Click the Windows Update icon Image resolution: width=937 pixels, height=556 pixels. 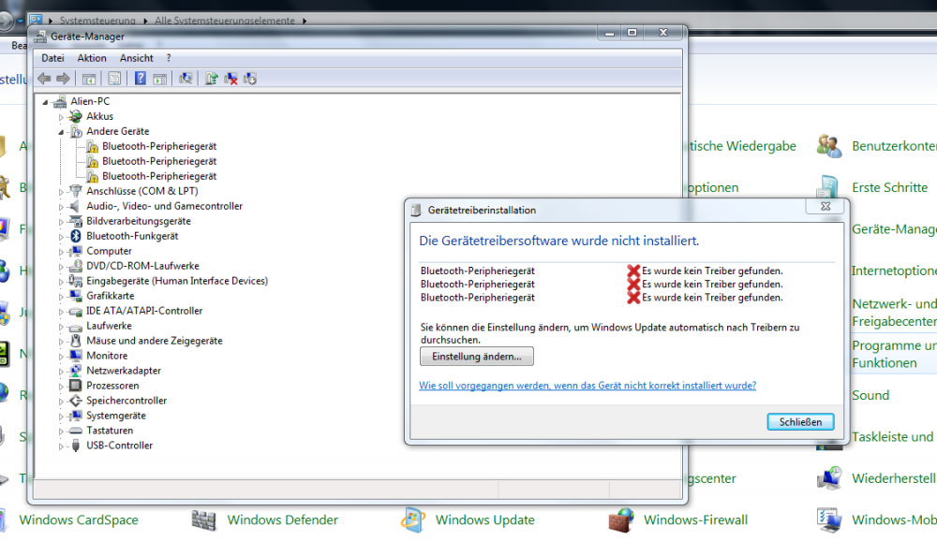[413, 519]
